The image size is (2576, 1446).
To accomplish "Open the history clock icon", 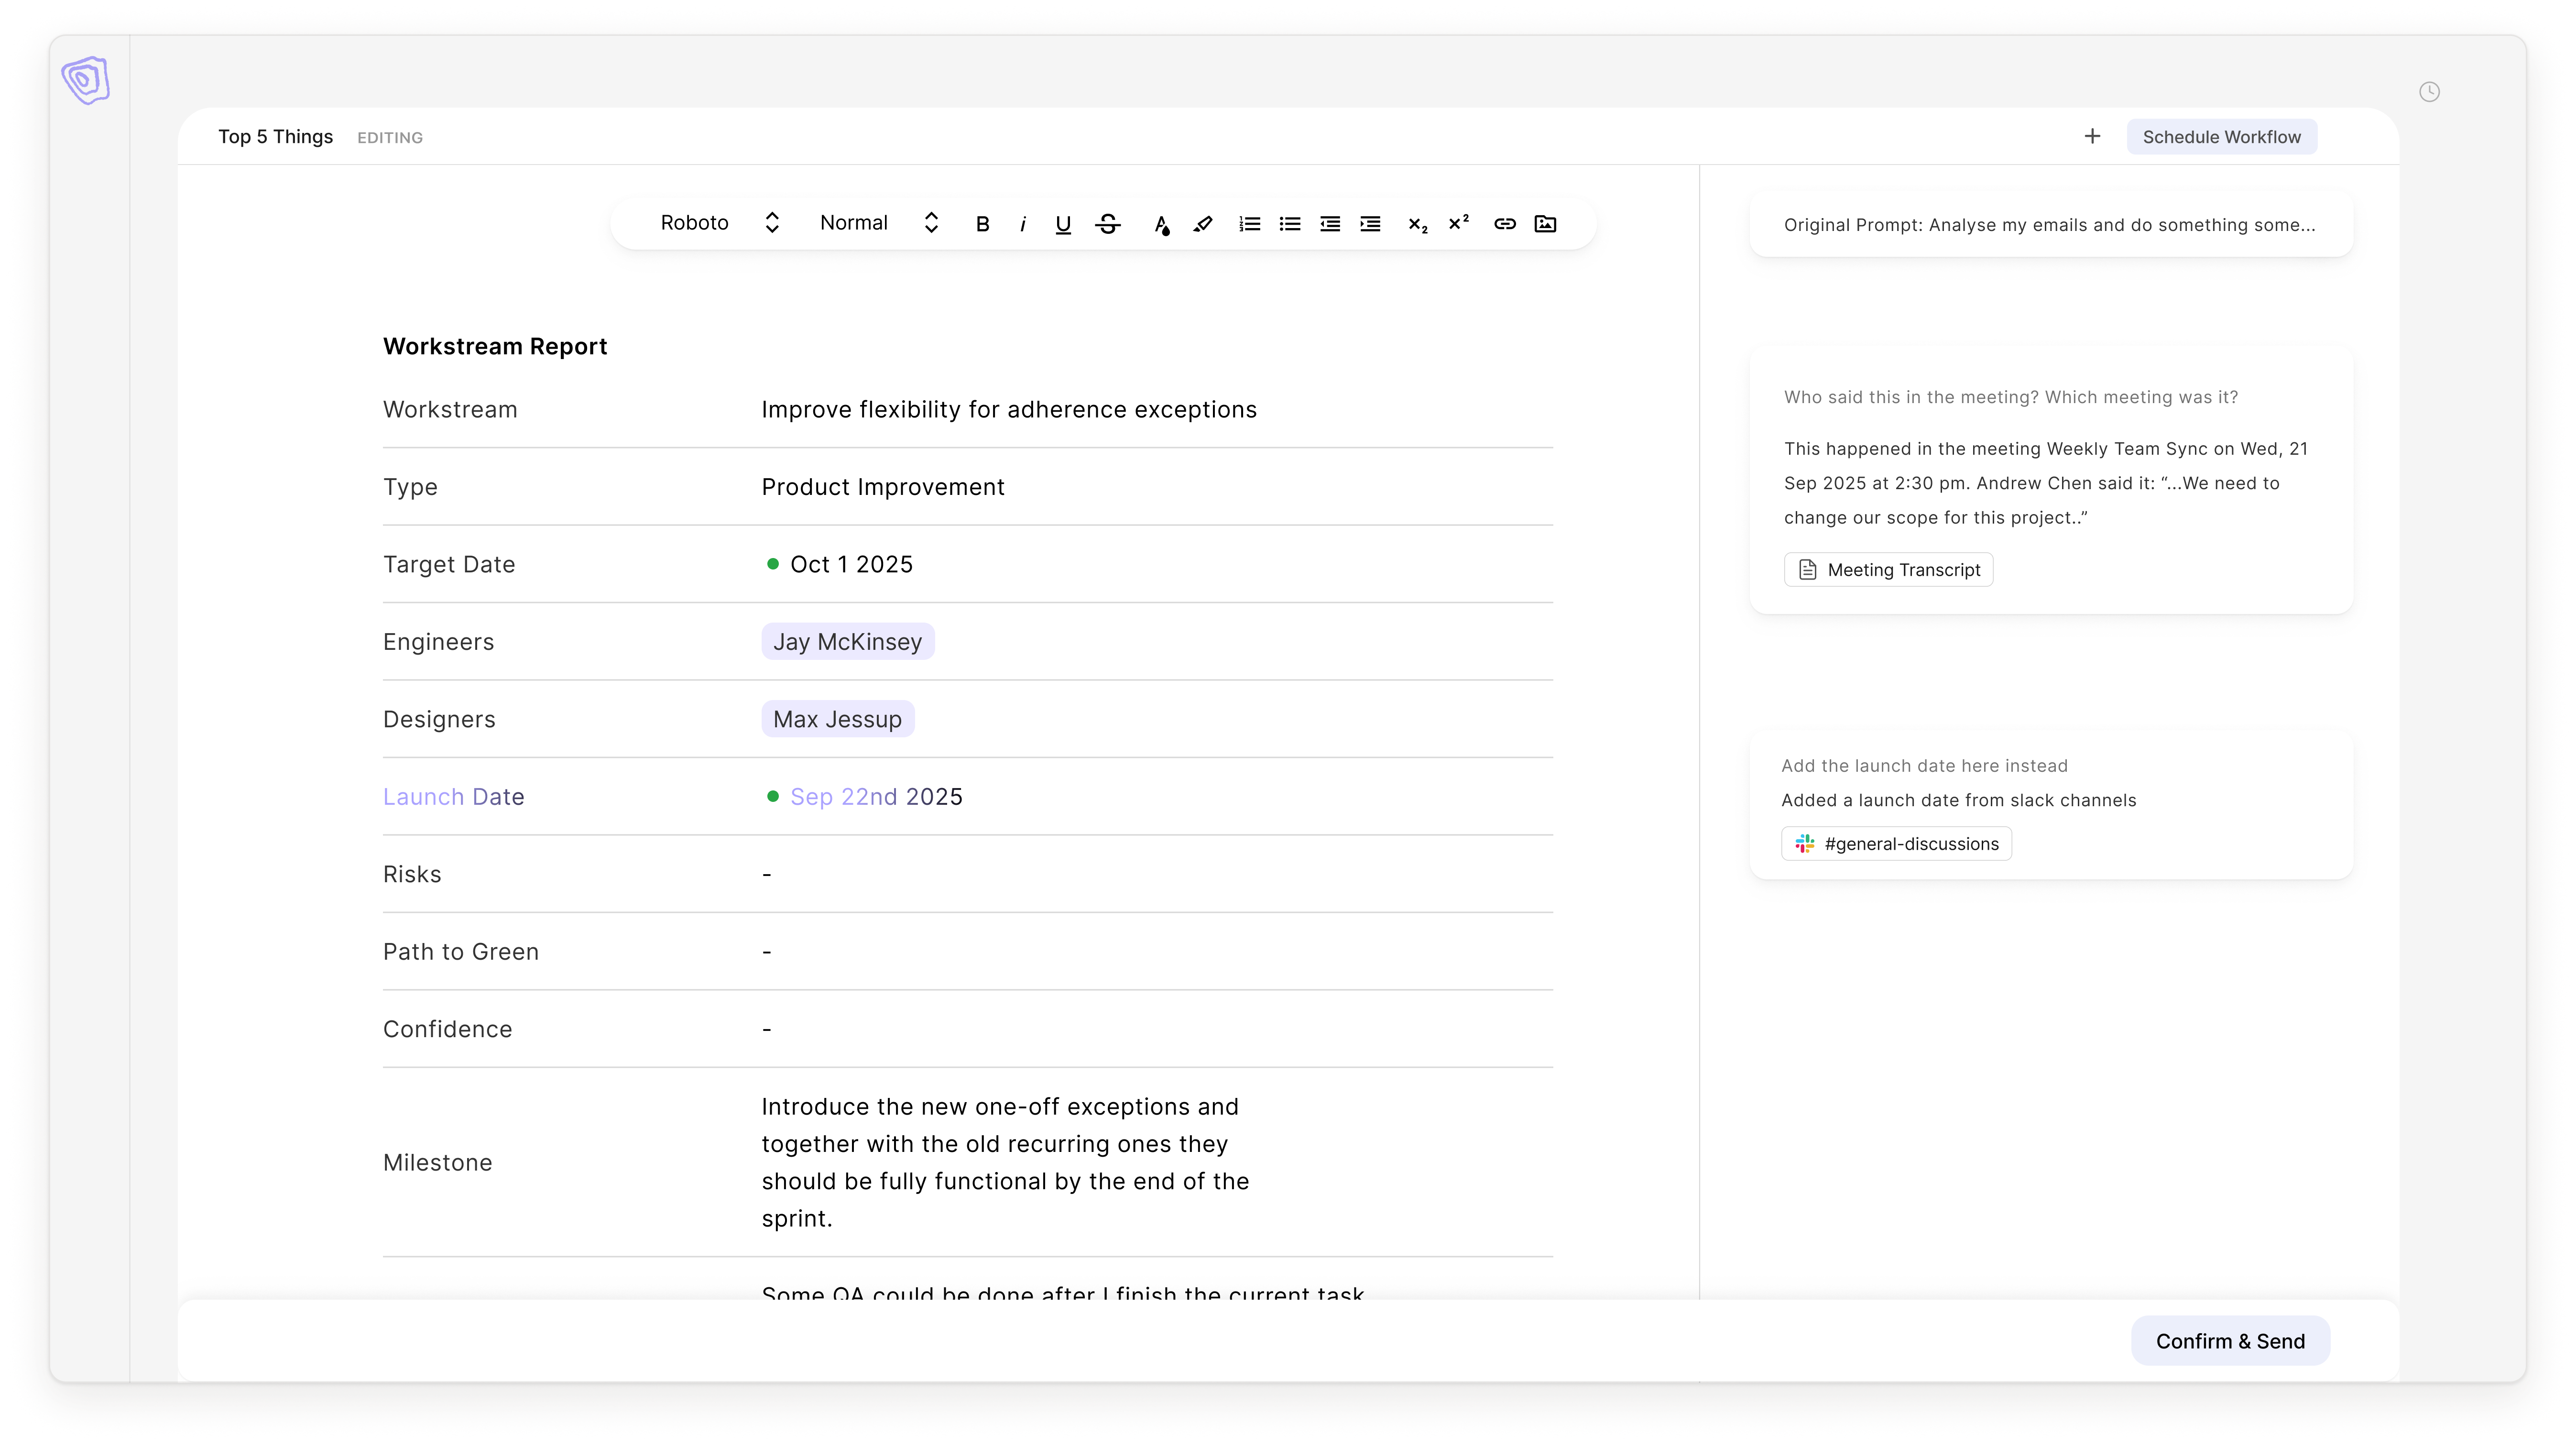I will pyautogui.click(x=2429, y=92).
